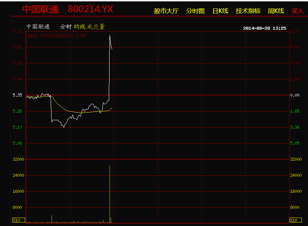Click the X10 box at bottom left
308x226 pixels.
(18, 220)
